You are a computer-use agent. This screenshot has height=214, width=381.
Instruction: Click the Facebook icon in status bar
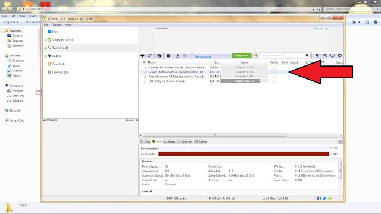coord(319,198)
